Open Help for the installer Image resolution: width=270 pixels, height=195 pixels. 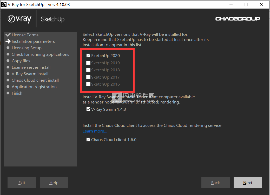click(x=54, y=183)
